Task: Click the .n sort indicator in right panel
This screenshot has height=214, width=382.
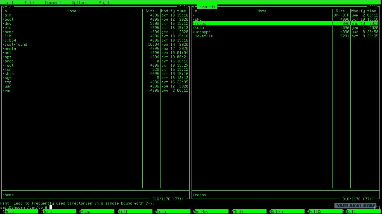Action: tap(195, 11)
